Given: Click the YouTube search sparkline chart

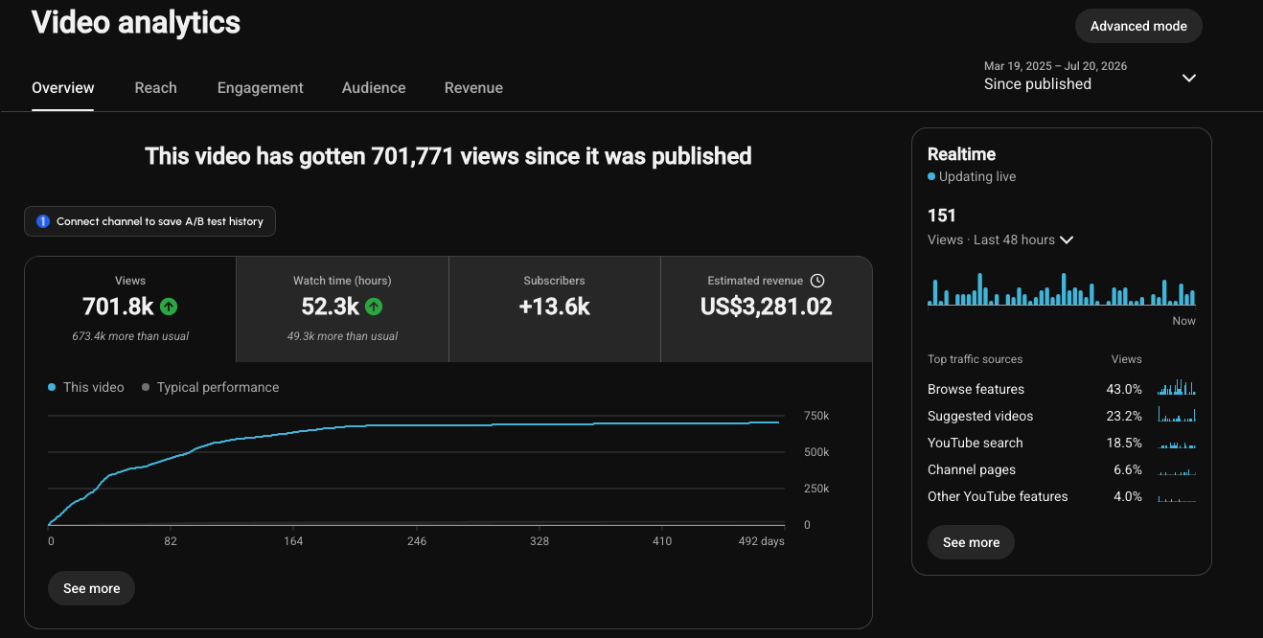Looking at the screenshot, I should coord(1177,444).
